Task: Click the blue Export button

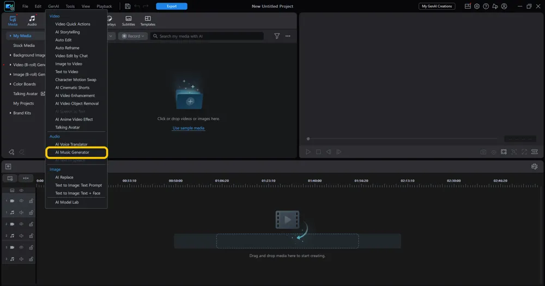Action: pyautogui.click(x=172, y=6)
